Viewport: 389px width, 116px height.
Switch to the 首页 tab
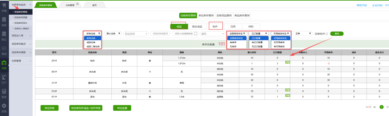pyautogui.click(x=95, y=5)
